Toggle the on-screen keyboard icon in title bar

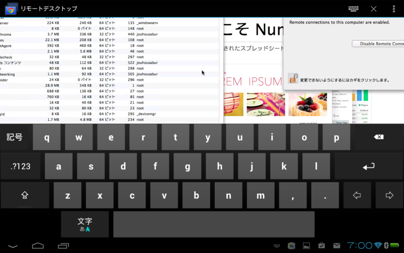[353, 9]
